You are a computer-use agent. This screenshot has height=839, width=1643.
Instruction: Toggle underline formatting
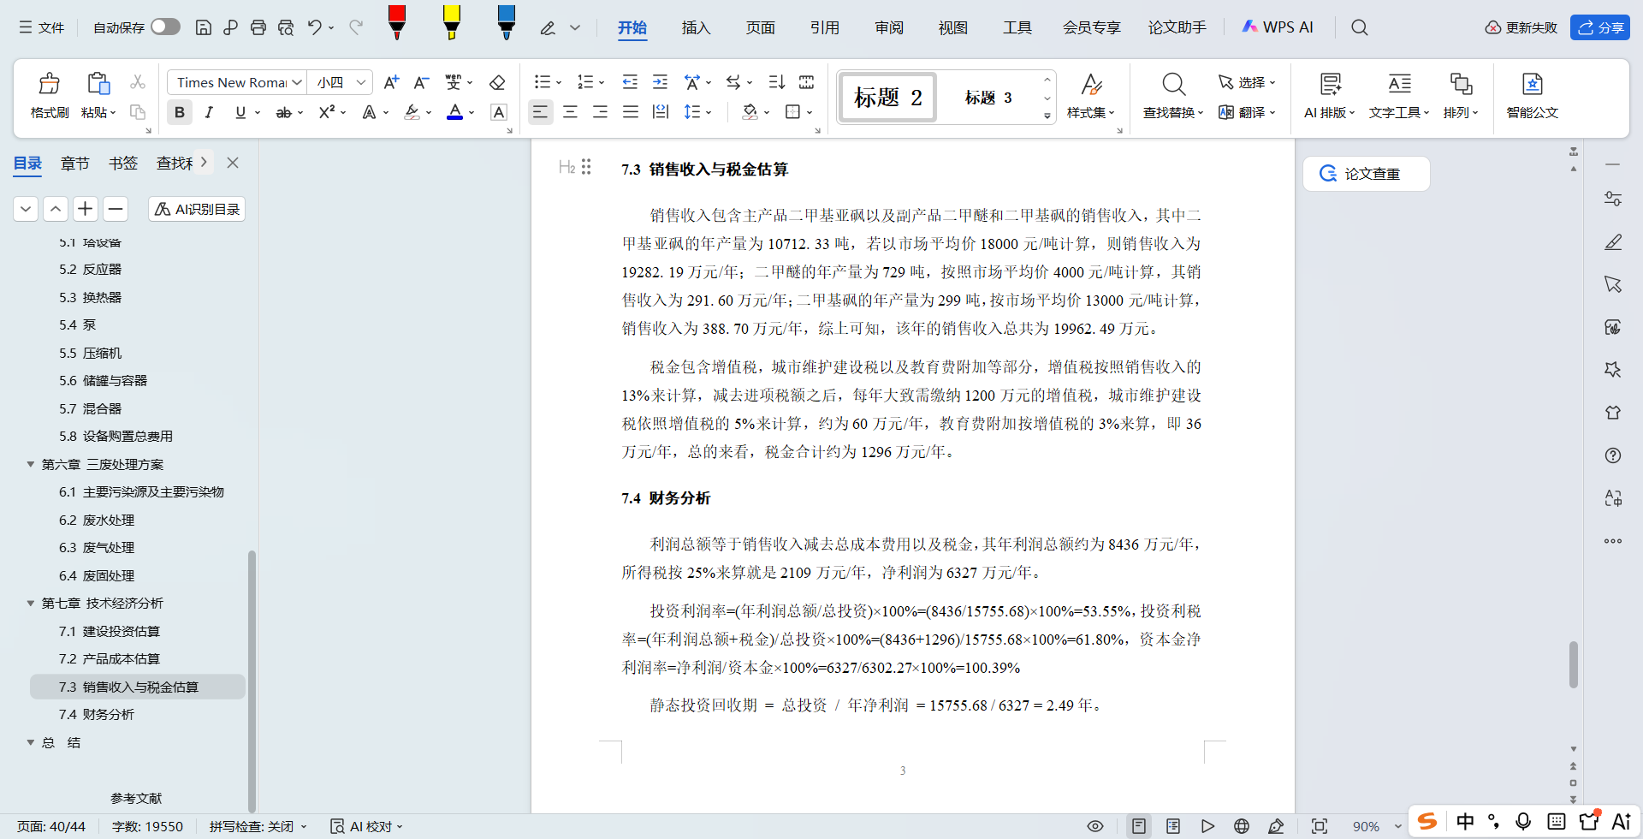pos(240,112)
